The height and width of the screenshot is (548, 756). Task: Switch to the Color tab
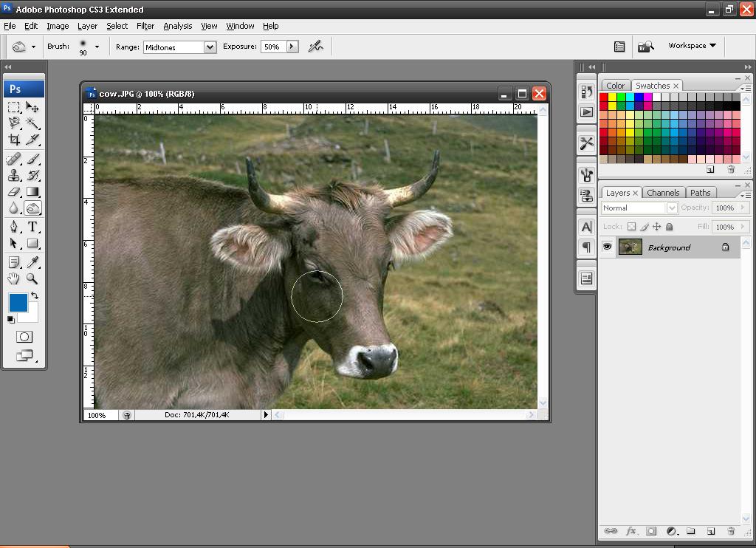[x=615, y=86]
